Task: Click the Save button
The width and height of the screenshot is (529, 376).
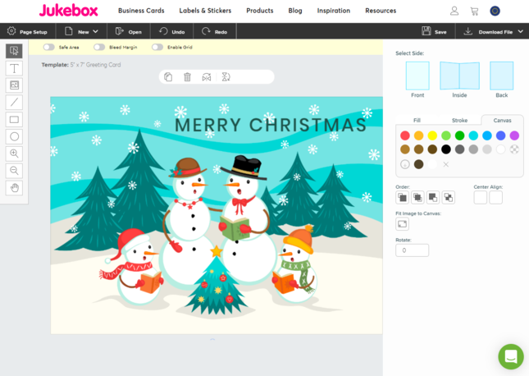Action: [x=434, y=31]
